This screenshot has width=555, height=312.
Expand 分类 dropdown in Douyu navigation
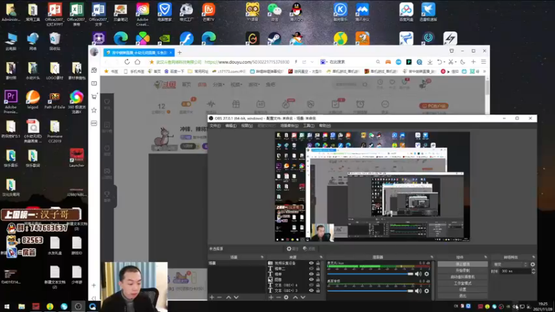click(x=219, y=85)
